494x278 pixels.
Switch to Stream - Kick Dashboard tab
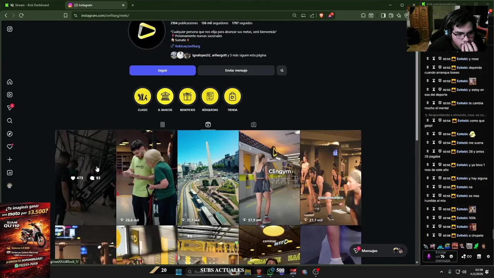[x=32, y=5]
